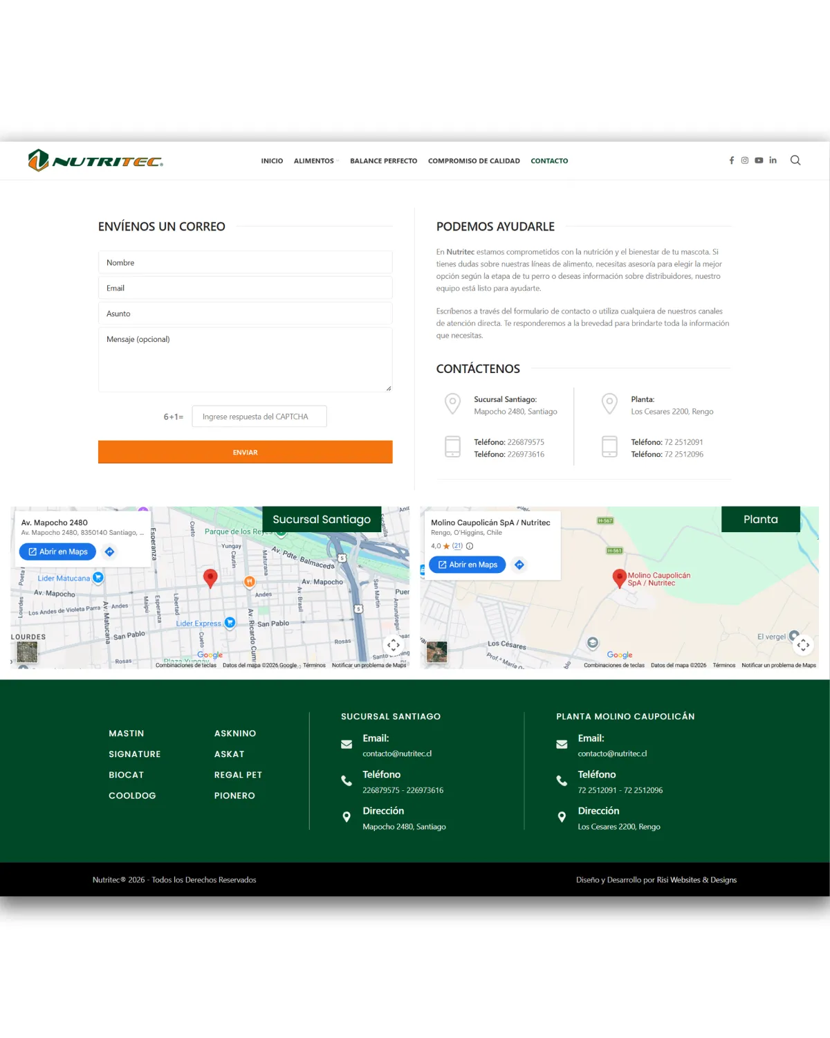Toggle fullscreen on Planta map
Viewport: 830px width, 1038px height.
coord(803,645)
